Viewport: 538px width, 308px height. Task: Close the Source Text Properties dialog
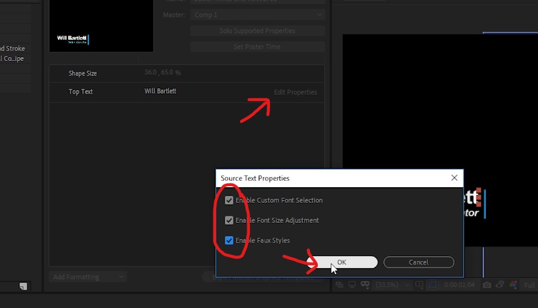[x=455, y=178]
